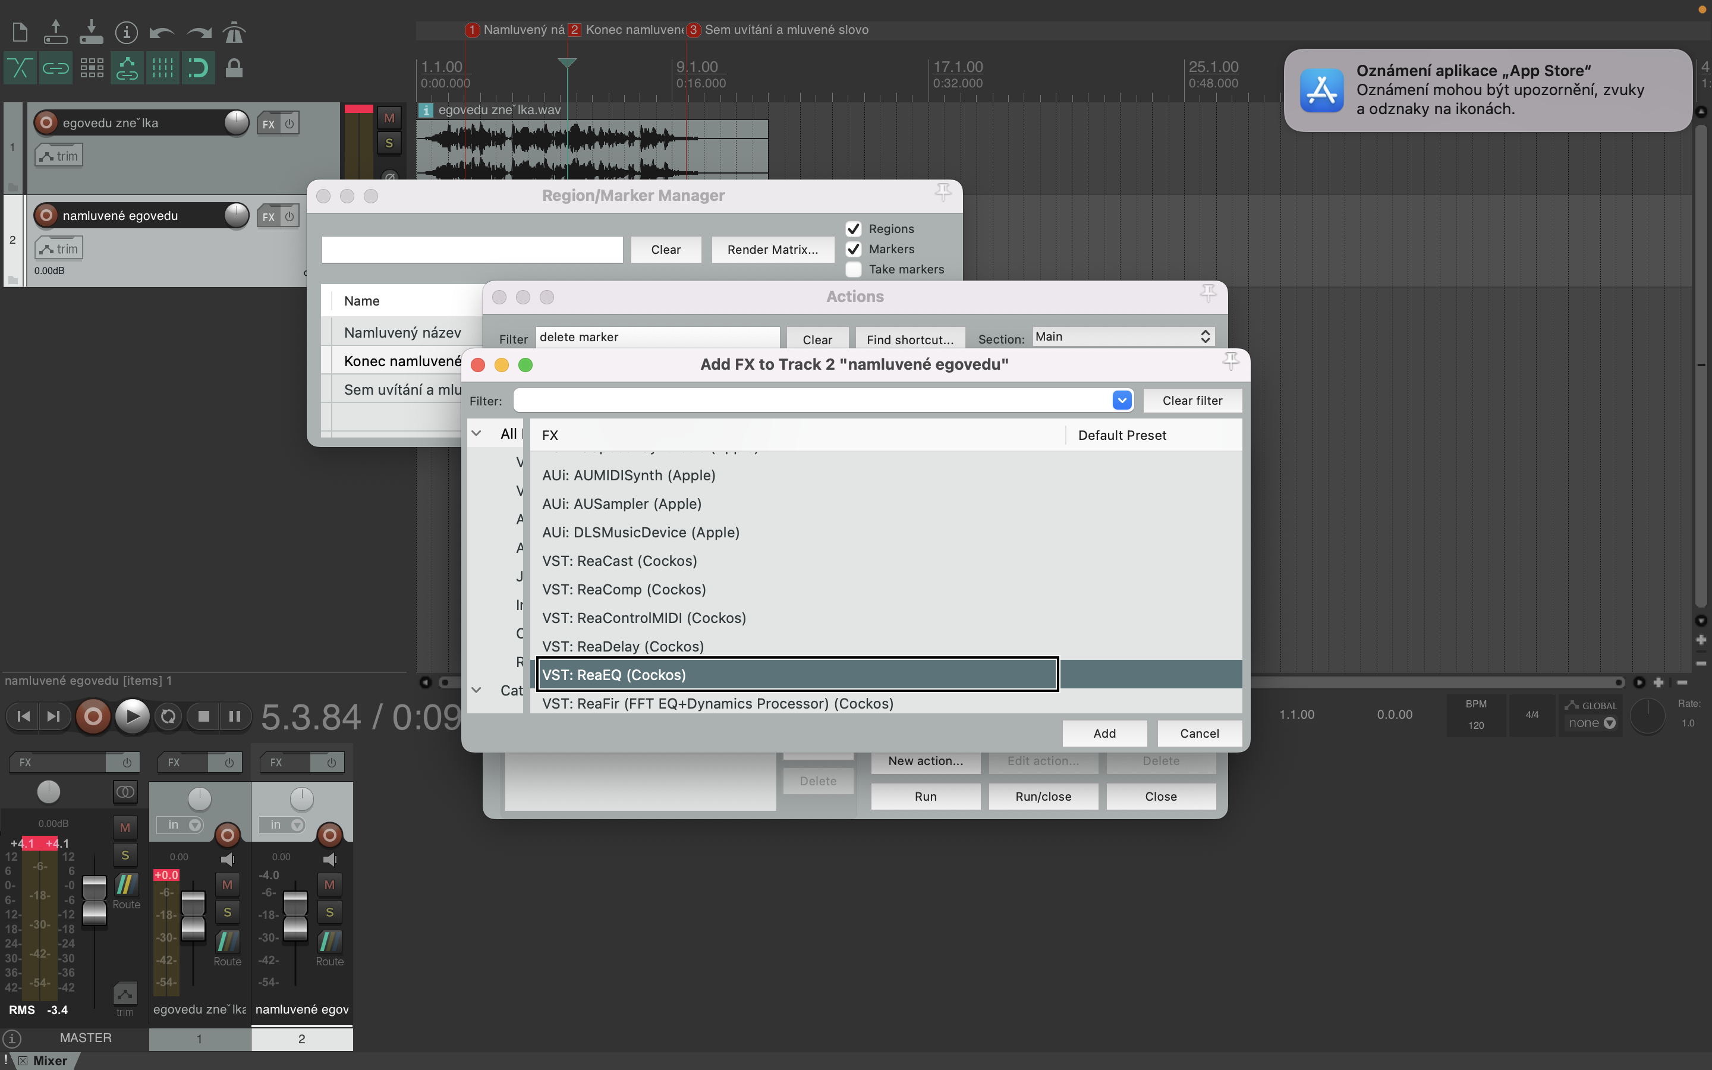Open project settings info icon
The image size is (1712, 1070).
point(126,32)
